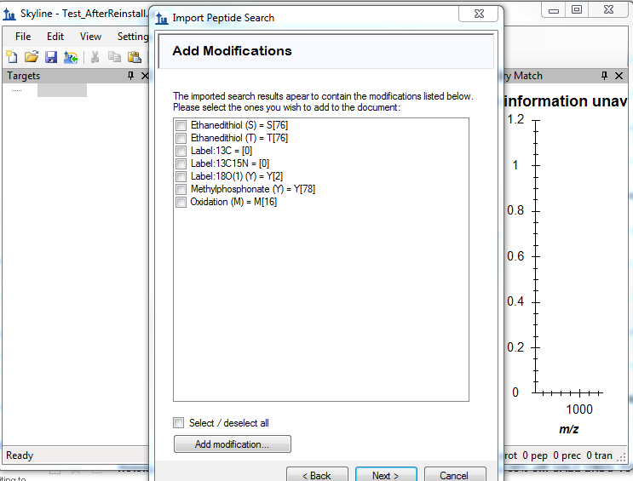
Task: Select the Methylphosphonate (Y) checkbox
Action: tap(181, 189)
